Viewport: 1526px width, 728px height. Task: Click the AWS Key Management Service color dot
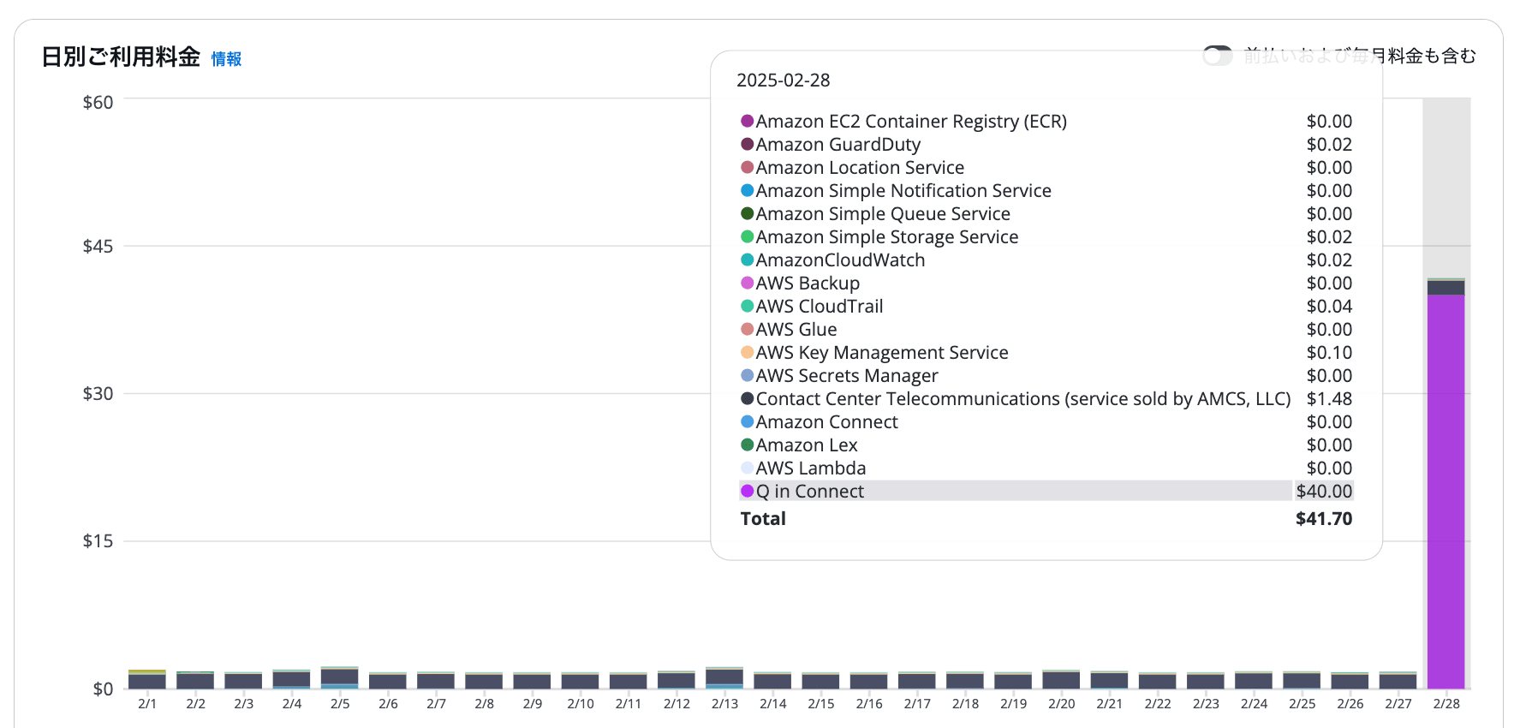click(747, 352)
